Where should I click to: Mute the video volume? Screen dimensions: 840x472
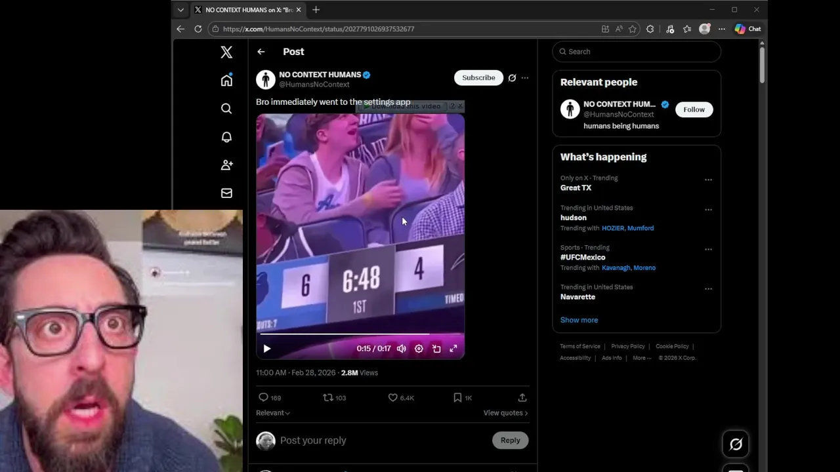pos(402,349)
